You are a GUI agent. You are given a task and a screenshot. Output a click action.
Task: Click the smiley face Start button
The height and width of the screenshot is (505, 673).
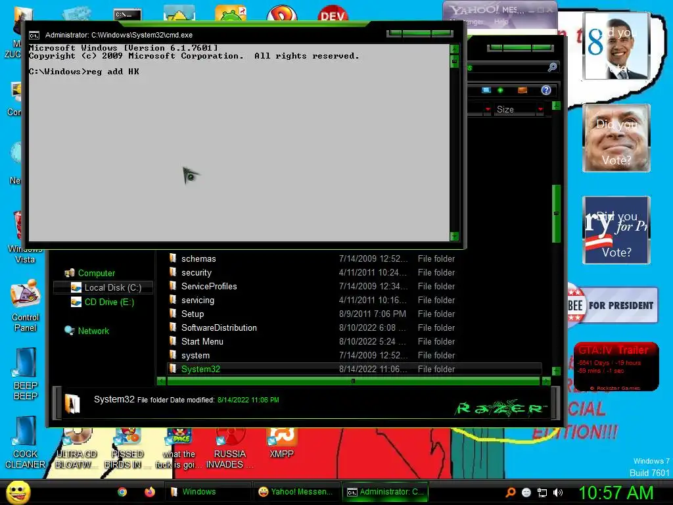click(18, 492)
